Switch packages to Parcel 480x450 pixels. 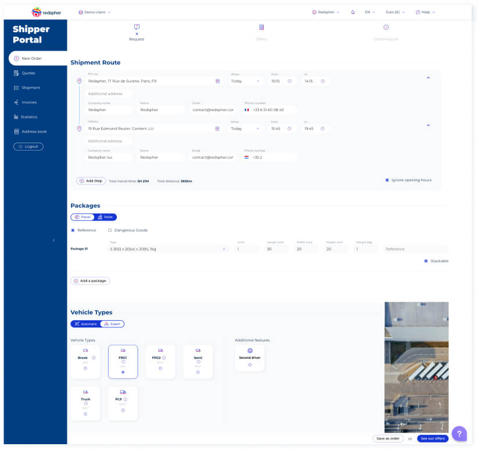click(83, 217)
